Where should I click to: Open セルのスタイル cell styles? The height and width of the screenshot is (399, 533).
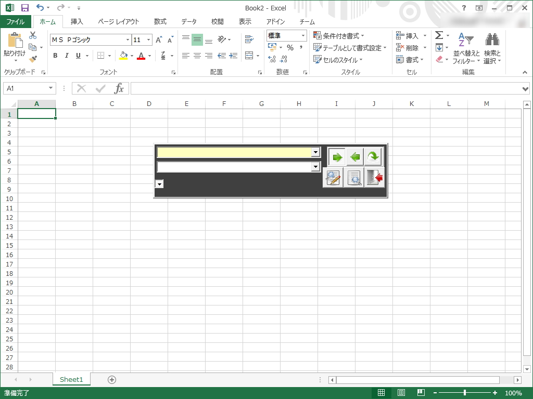[338, 60]
